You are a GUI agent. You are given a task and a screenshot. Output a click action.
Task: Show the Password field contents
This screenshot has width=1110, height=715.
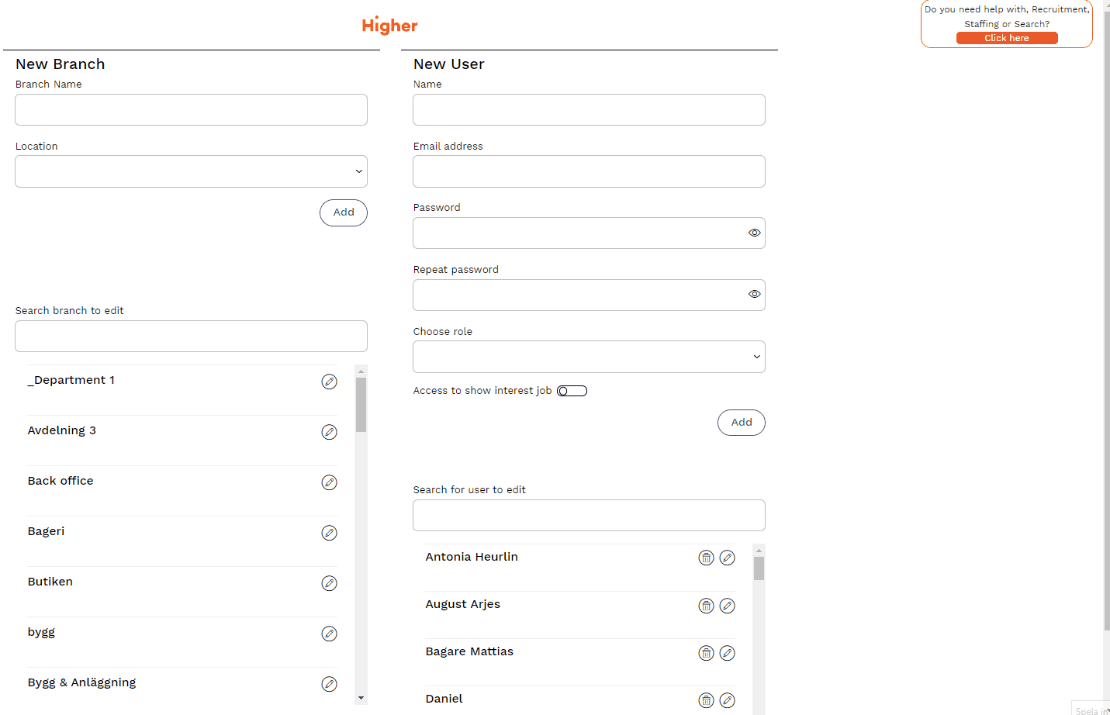[754, 233]
